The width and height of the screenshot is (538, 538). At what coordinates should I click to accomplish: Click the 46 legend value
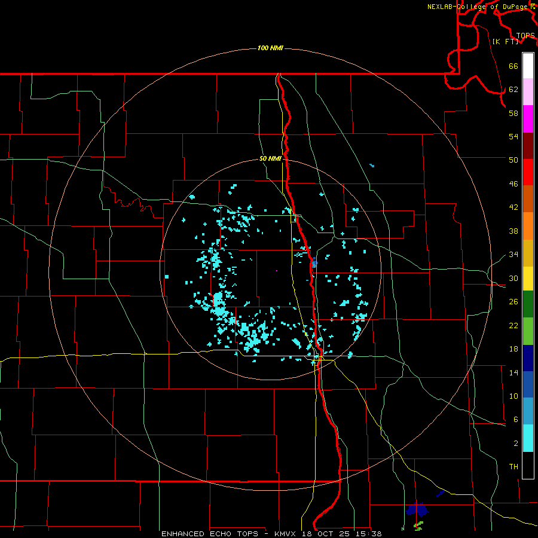(513, 184)
